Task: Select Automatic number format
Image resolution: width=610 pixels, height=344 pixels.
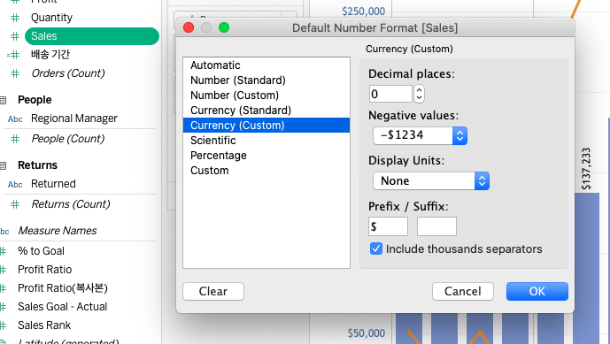Action: pos(266,65)
